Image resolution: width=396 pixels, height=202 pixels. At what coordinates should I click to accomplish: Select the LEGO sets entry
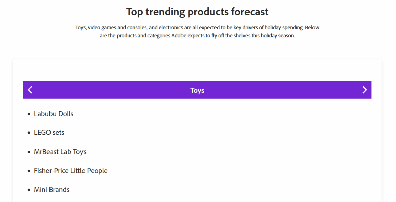tap(49, 132)
